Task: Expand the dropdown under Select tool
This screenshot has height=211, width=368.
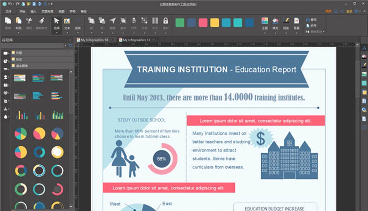Action: (56, 33)
